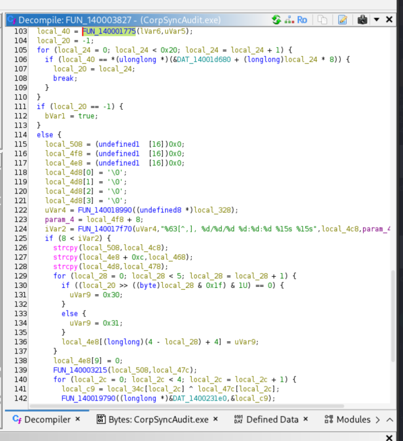Show more tabs with the right chevron
The height and width of the screenshot is (441, 403).
378,420
